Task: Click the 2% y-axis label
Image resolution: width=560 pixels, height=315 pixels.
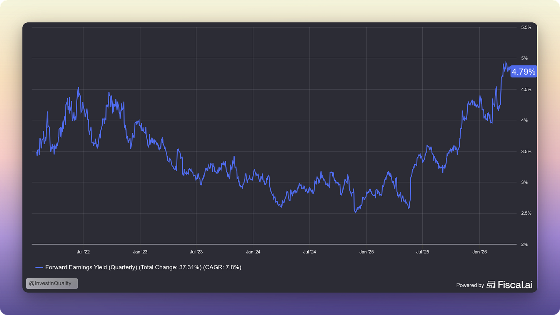Action: coord(524,244)
